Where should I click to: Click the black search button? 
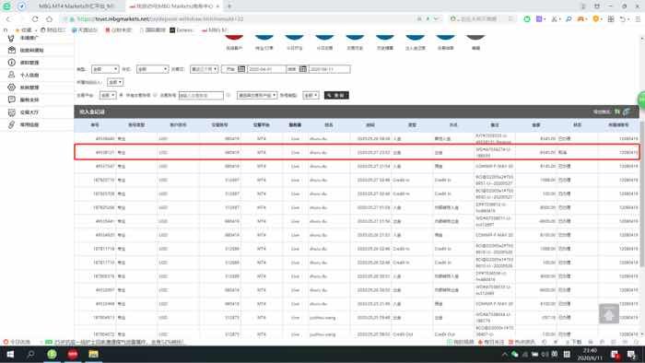click(336, 95)
